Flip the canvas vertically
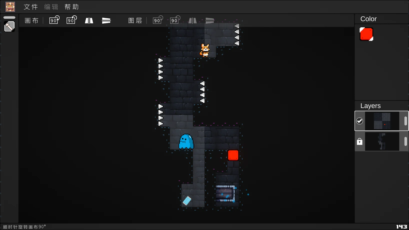 [106, 20]
